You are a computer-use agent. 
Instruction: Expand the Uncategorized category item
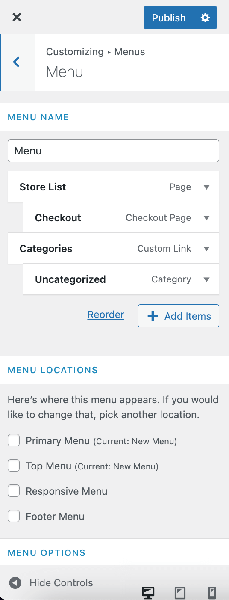pos(207,279)
